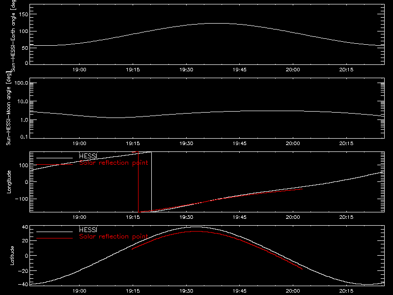The width and height of the screenshot is (393, 295).
Task: Click 'Solar reflection point' legend in the Latitude plot
Action: point(113,236)
